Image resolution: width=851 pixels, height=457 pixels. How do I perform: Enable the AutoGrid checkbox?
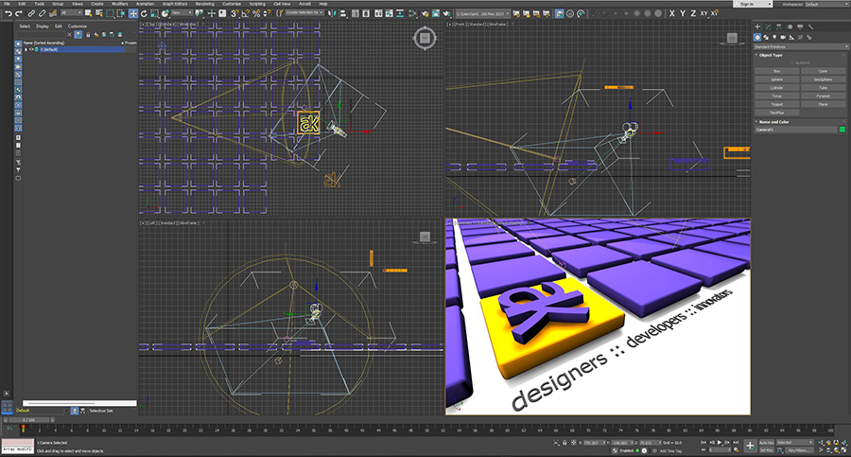[x=792, y=63]
